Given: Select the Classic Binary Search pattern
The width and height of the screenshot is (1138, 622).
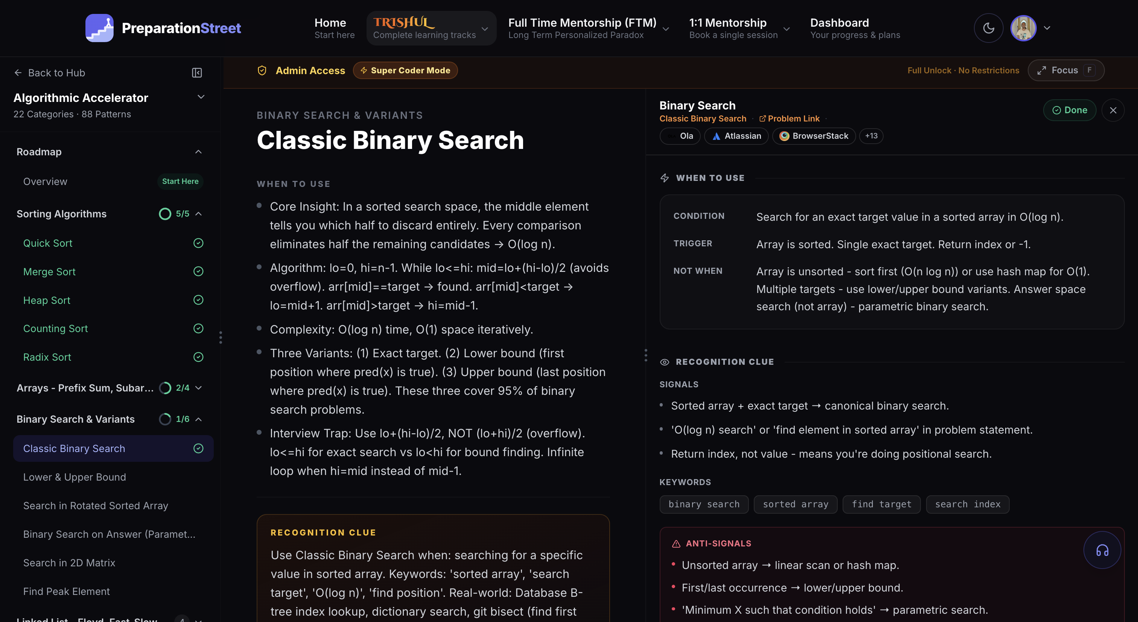Looking at the screenshot, I should pos(114,449).
